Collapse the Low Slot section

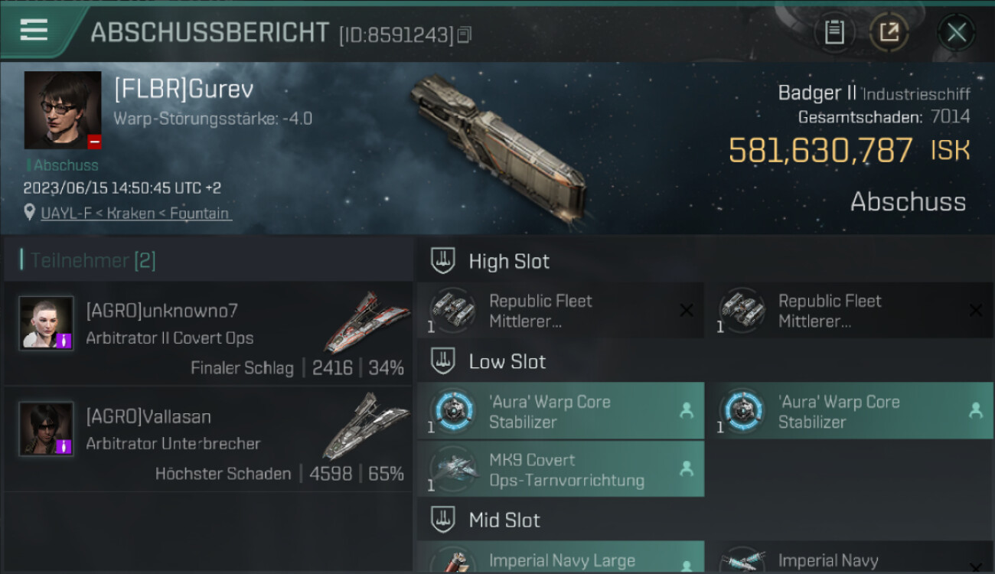tap(442, 361)
